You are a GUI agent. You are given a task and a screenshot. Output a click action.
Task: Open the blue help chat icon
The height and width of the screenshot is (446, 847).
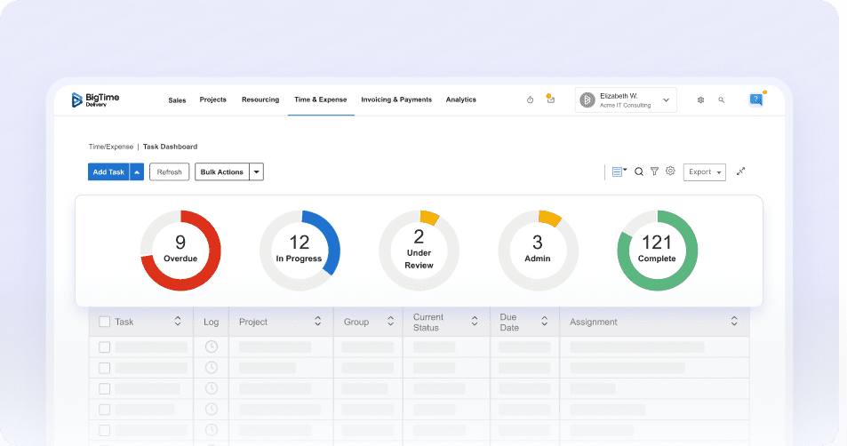click(756, 100)
